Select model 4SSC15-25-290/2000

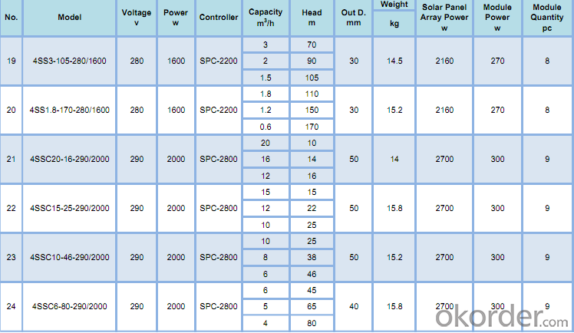(x=70, y=208)
